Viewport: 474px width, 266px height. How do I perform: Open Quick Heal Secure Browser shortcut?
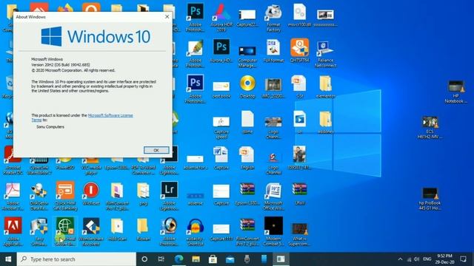65,231
